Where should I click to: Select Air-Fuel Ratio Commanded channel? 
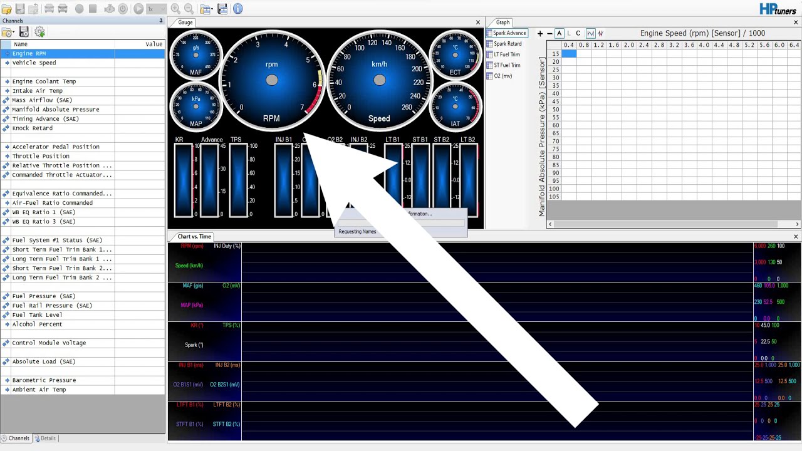tap(83, 203)
